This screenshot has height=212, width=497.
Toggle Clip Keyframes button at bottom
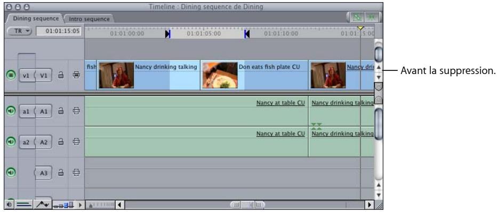pos(24,205)
